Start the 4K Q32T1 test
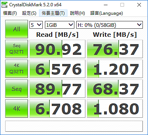The image size is (148, 135). click(x=17, y=69)
